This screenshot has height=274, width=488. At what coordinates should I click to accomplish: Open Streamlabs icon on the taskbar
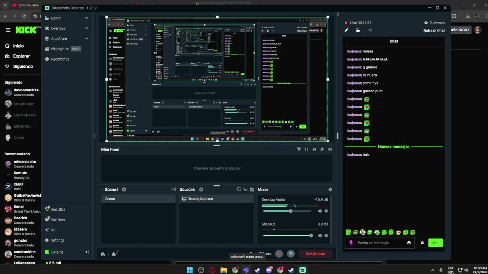coord(303,270)
